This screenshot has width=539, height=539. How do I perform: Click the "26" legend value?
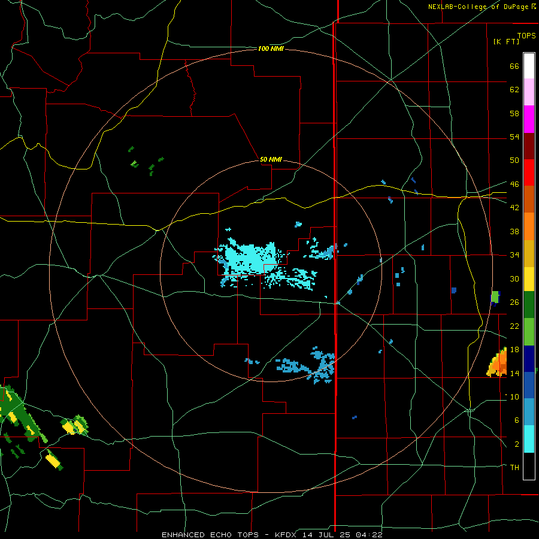coord(514,302)
